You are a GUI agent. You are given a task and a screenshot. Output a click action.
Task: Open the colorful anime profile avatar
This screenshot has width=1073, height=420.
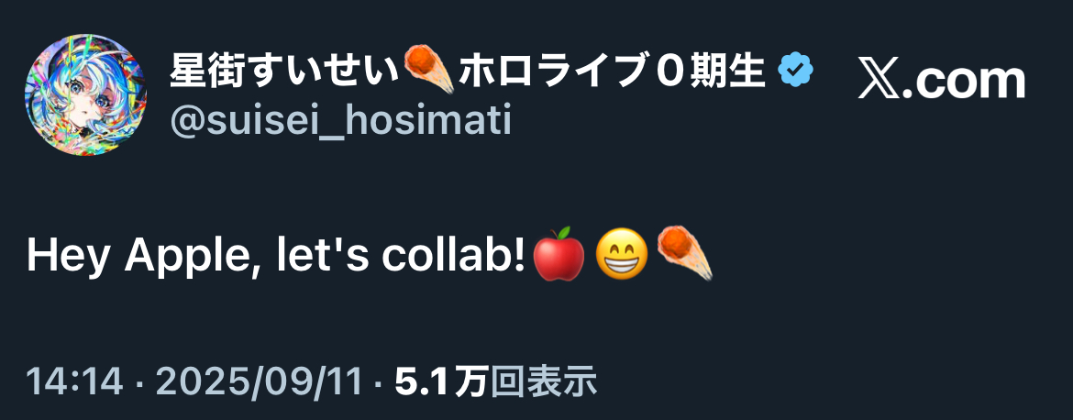point(85,94)
